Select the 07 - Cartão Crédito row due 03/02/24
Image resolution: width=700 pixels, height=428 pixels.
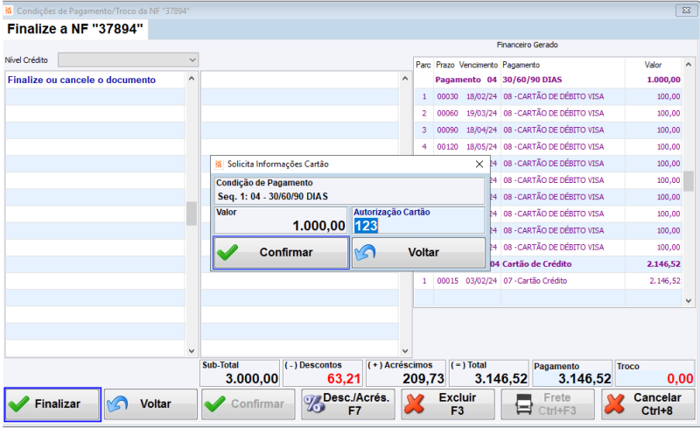click(x=549, y=281)
